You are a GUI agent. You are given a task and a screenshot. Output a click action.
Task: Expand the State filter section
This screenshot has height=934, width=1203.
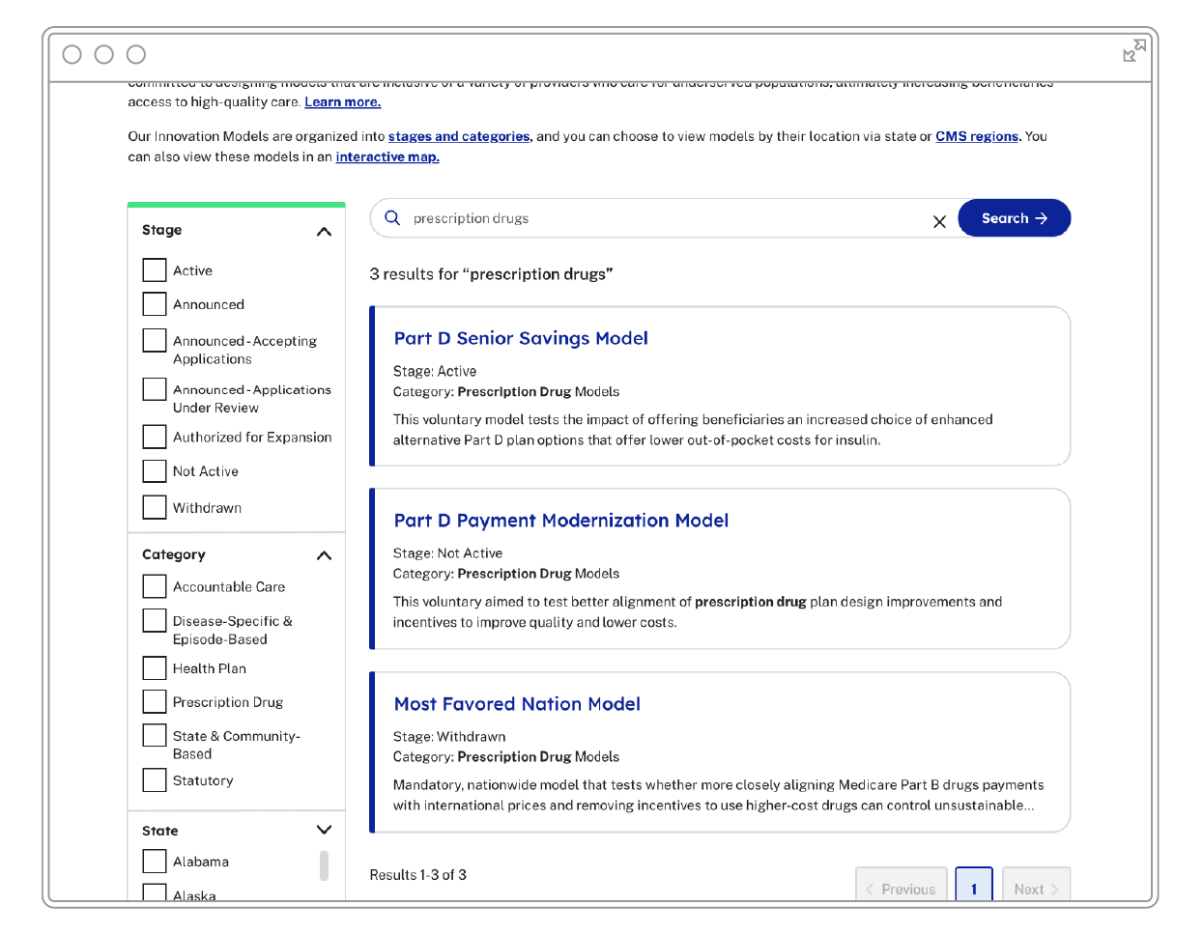click(x=325, y=829)
